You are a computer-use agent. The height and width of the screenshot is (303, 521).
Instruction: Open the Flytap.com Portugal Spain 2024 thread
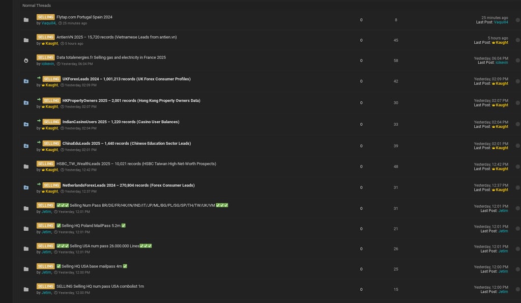click(84, 17)
